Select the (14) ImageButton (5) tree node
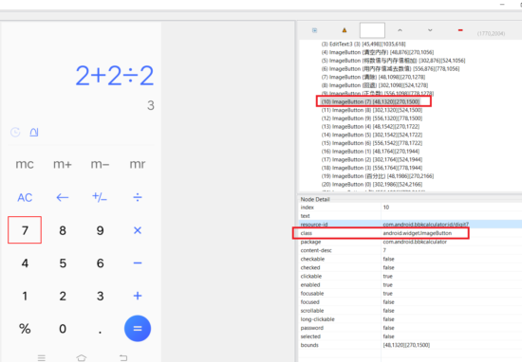The image size is (522, 362). [372, 135]
